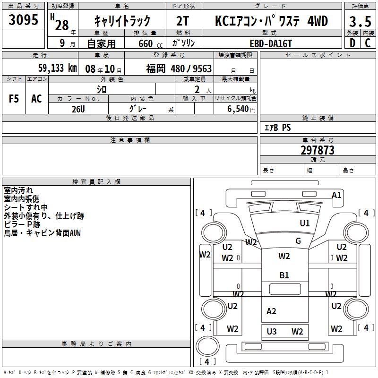
Task: Click the 初度登録 header
Action: (x=63, y=6)
